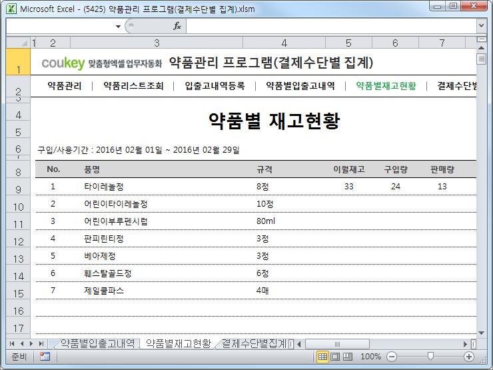
Task: Click the 구입량 value 24
Action: 395,187
